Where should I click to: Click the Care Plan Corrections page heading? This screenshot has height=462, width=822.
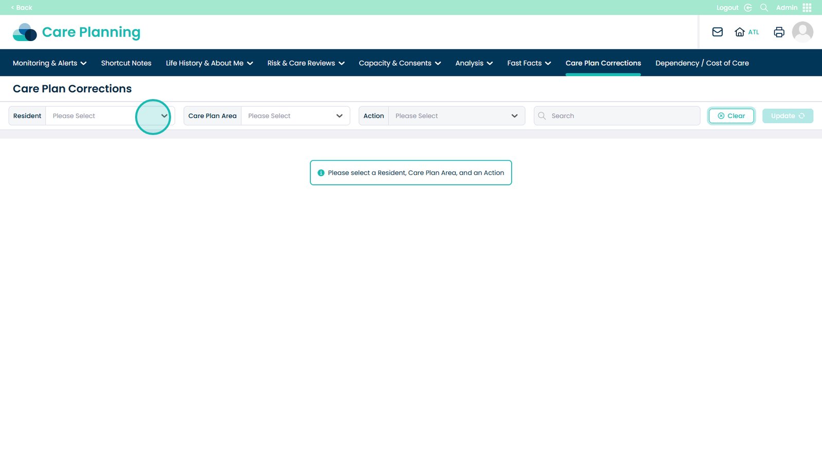point(72,89)
